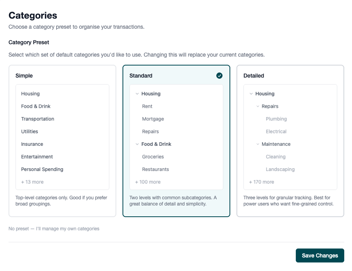Click Groceries under Food & Drink
This screenshot has width=352, height=271.
click(152, 157)
